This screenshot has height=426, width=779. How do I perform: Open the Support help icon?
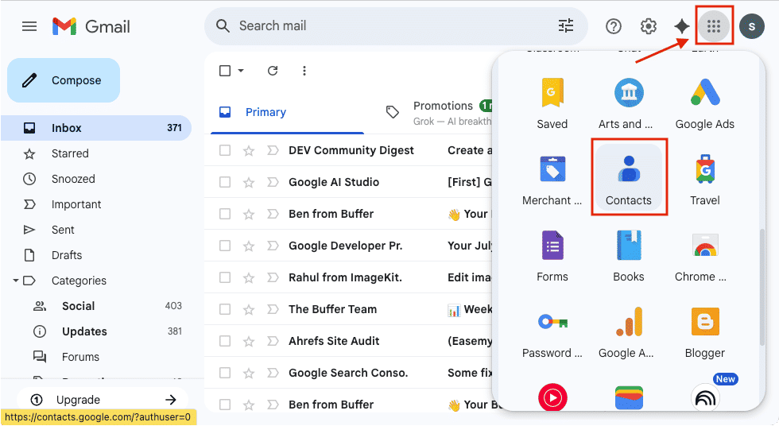click(613, 25)
